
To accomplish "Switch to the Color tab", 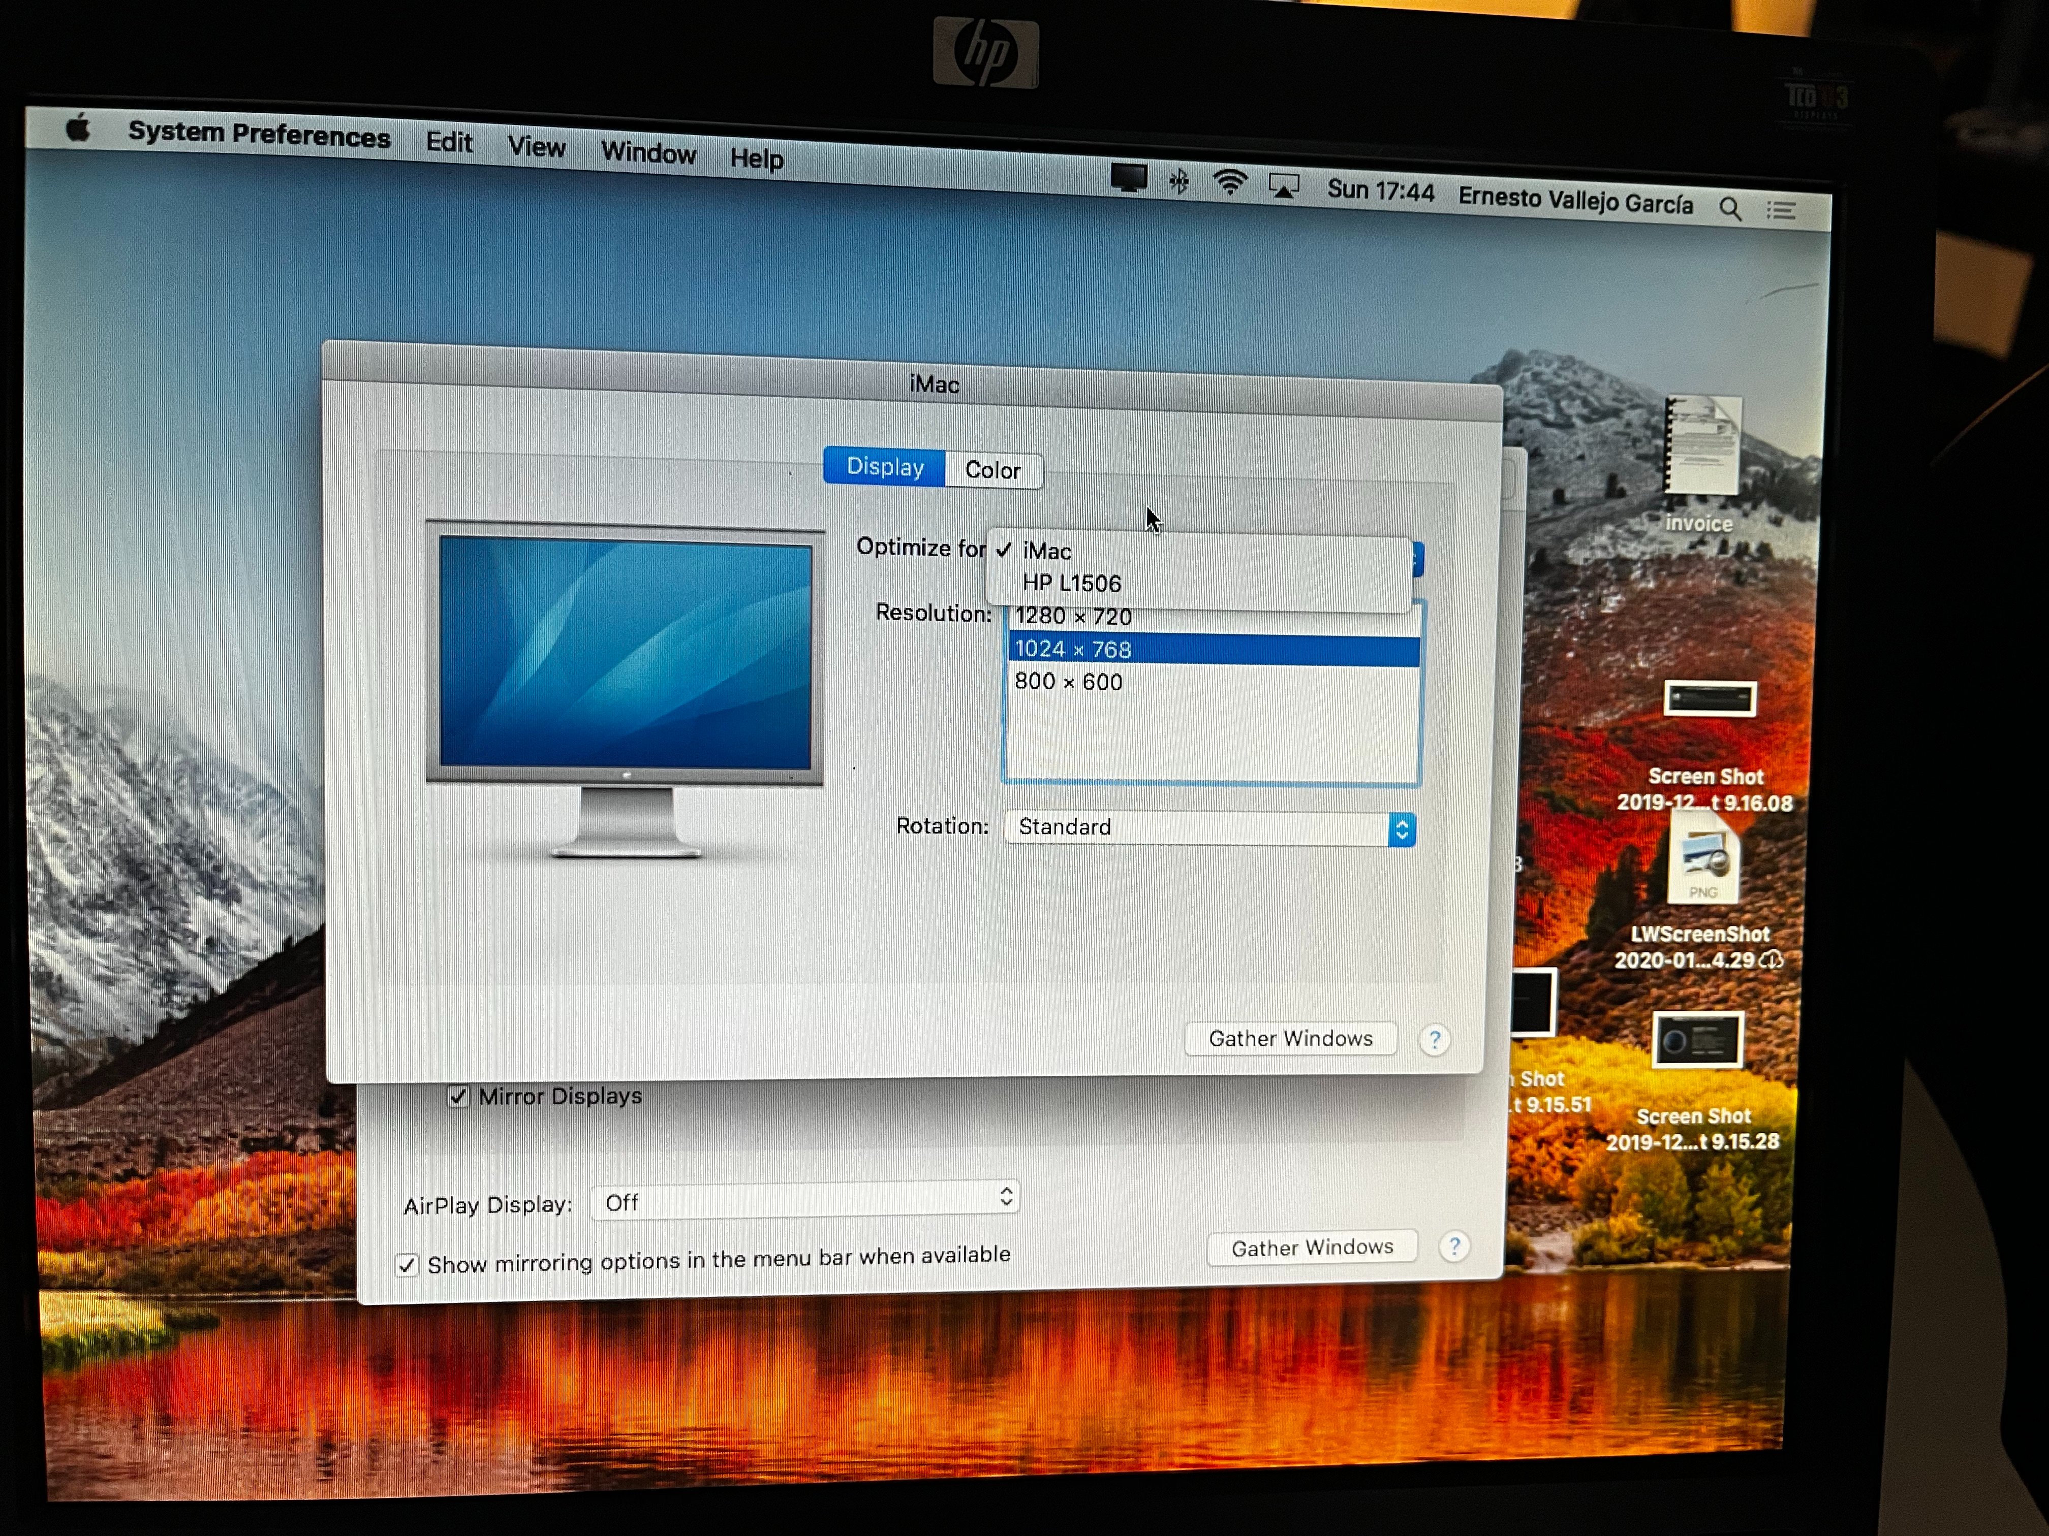I will click(x=993, y=470).
